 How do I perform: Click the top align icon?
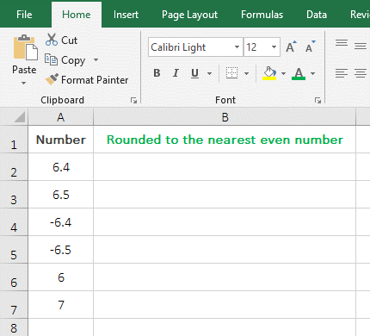pos(342,44)
